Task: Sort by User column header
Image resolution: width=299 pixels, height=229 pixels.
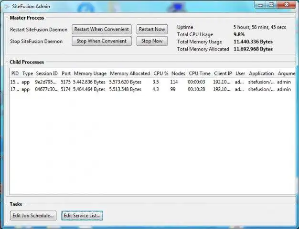Action: click(x=240, y=73)
